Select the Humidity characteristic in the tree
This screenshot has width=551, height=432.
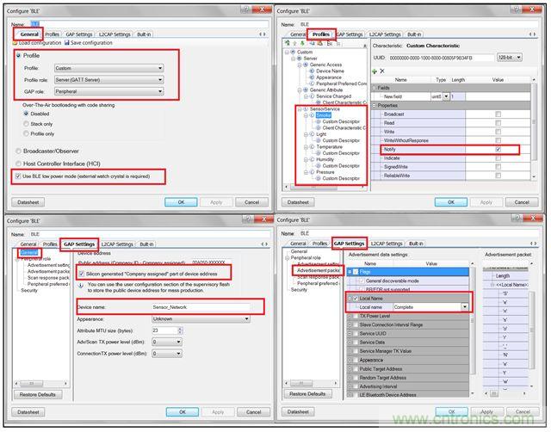tap(325, 159)
